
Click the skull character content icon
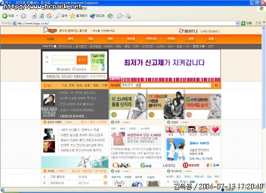pos(193,129)
